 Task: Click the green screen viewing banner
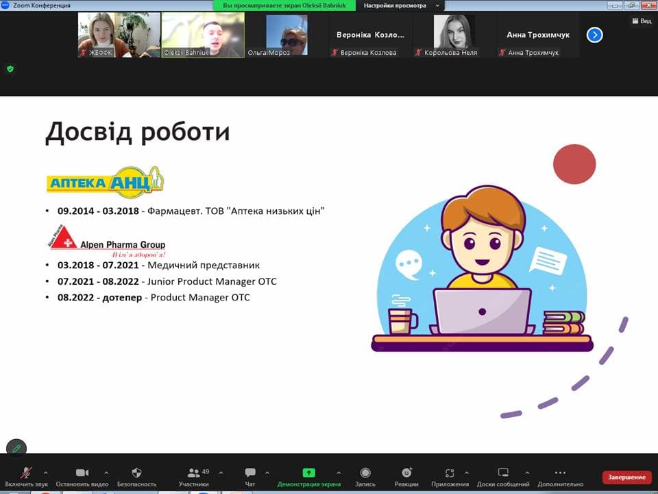click(x=284, y=5)
